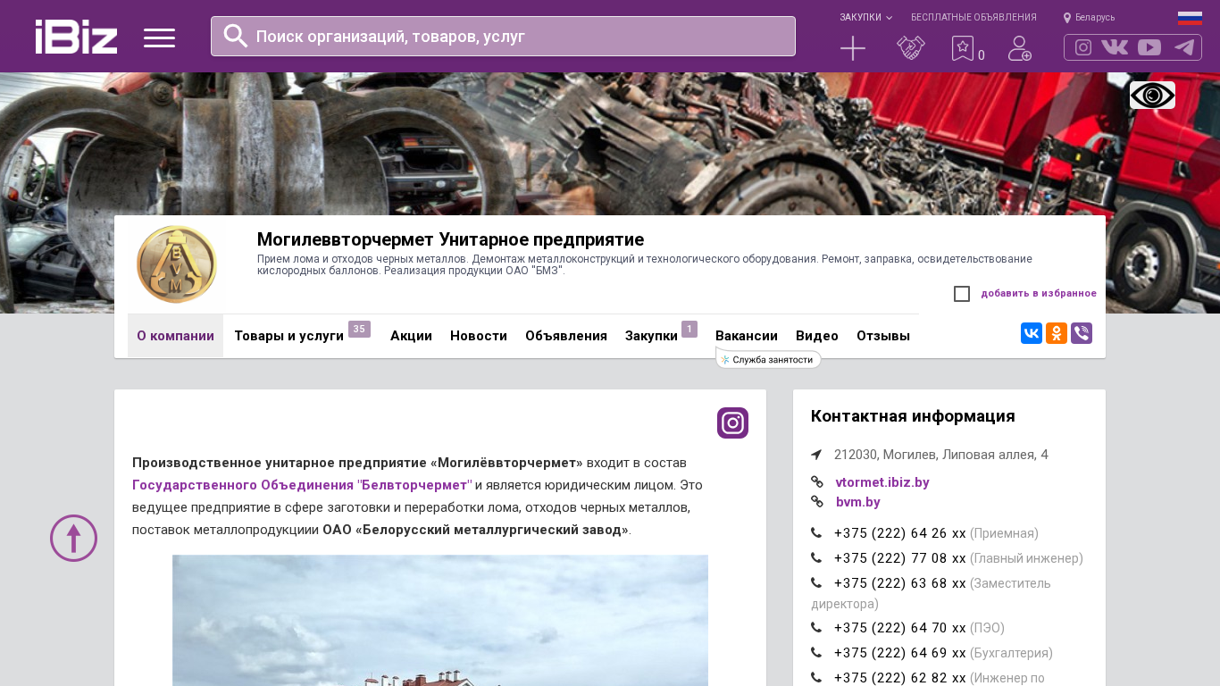
Task: Click the 'Служба занятости' badge
Action: 769,359
